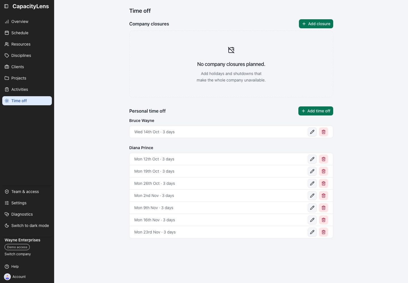408x283 pixels.
Task: Delete the Mon 12th Oct time off
Action: pyautogui.click(x=324, y=159)
